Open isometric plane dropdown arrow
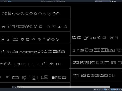Image resolution: width=122 pixels, height=91 pixels. (x=110, y=89)
